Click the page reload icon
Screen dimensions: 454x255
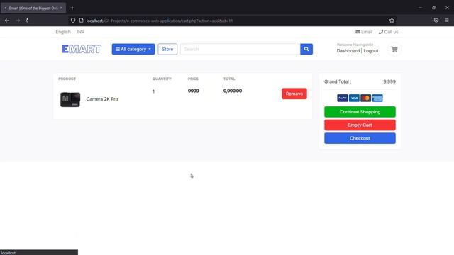[x=27, y=21]
